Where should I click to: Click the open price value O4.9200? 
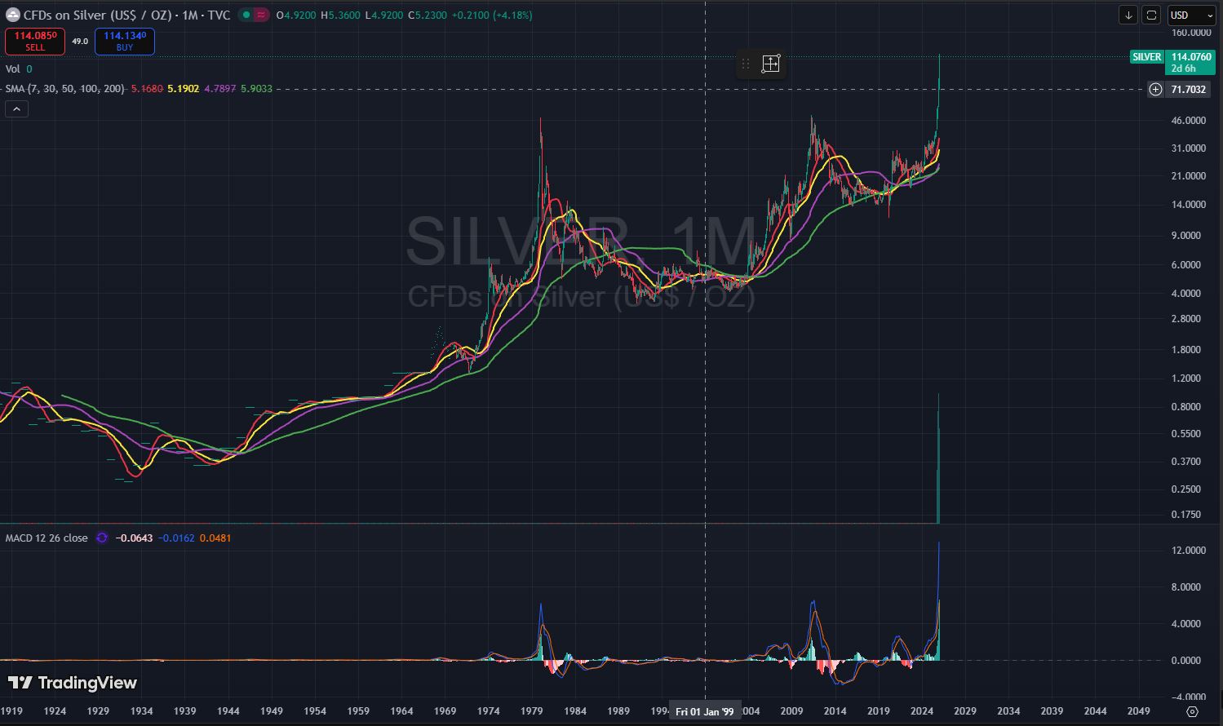pos(297,15)
